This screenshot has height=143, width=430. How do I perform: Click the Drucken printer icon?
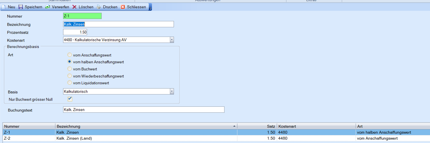(99, 7)
